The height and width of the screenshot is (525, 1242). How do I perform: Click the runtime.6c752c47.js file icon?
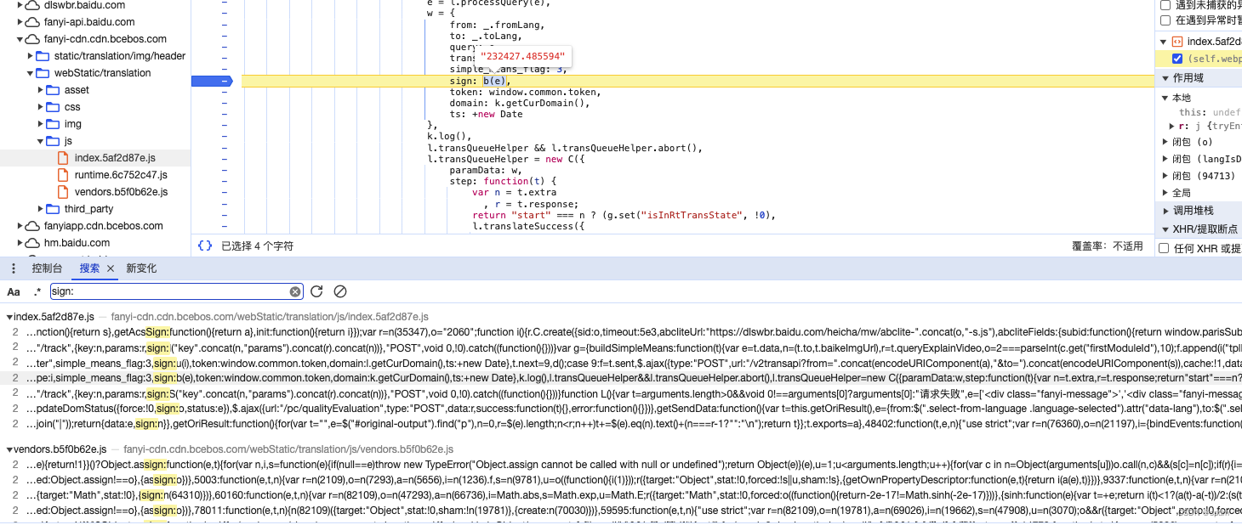(63, 175)
